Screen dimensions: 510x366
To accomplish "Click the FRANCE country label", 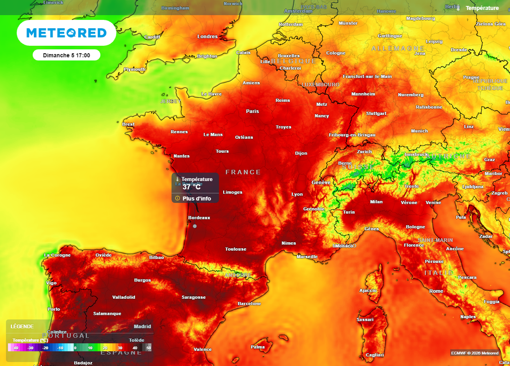I will point(243,172).
